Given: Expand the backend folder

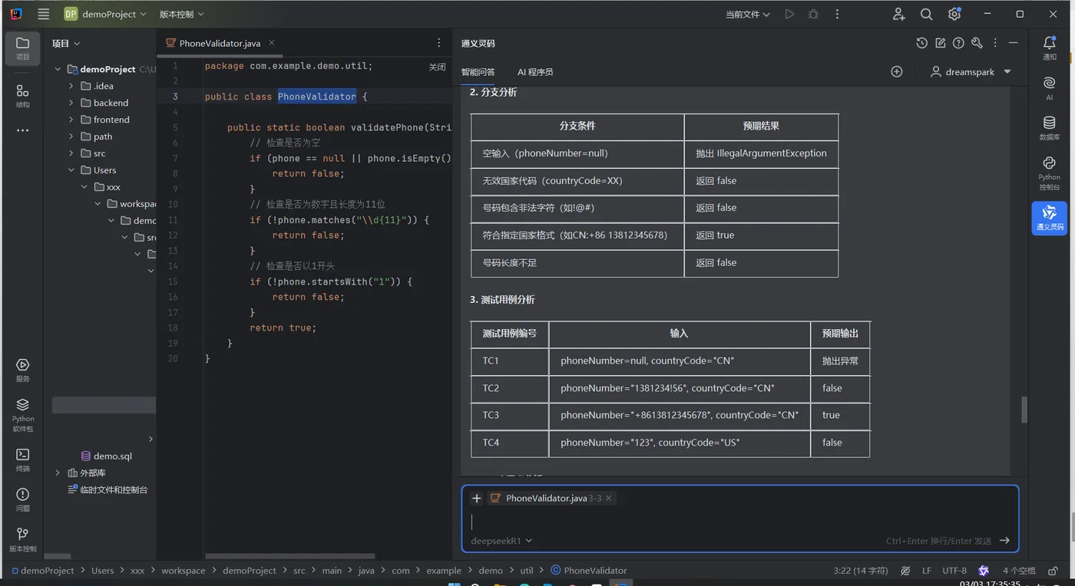Looking at the screenshot, I should click(x=71, y=103).
